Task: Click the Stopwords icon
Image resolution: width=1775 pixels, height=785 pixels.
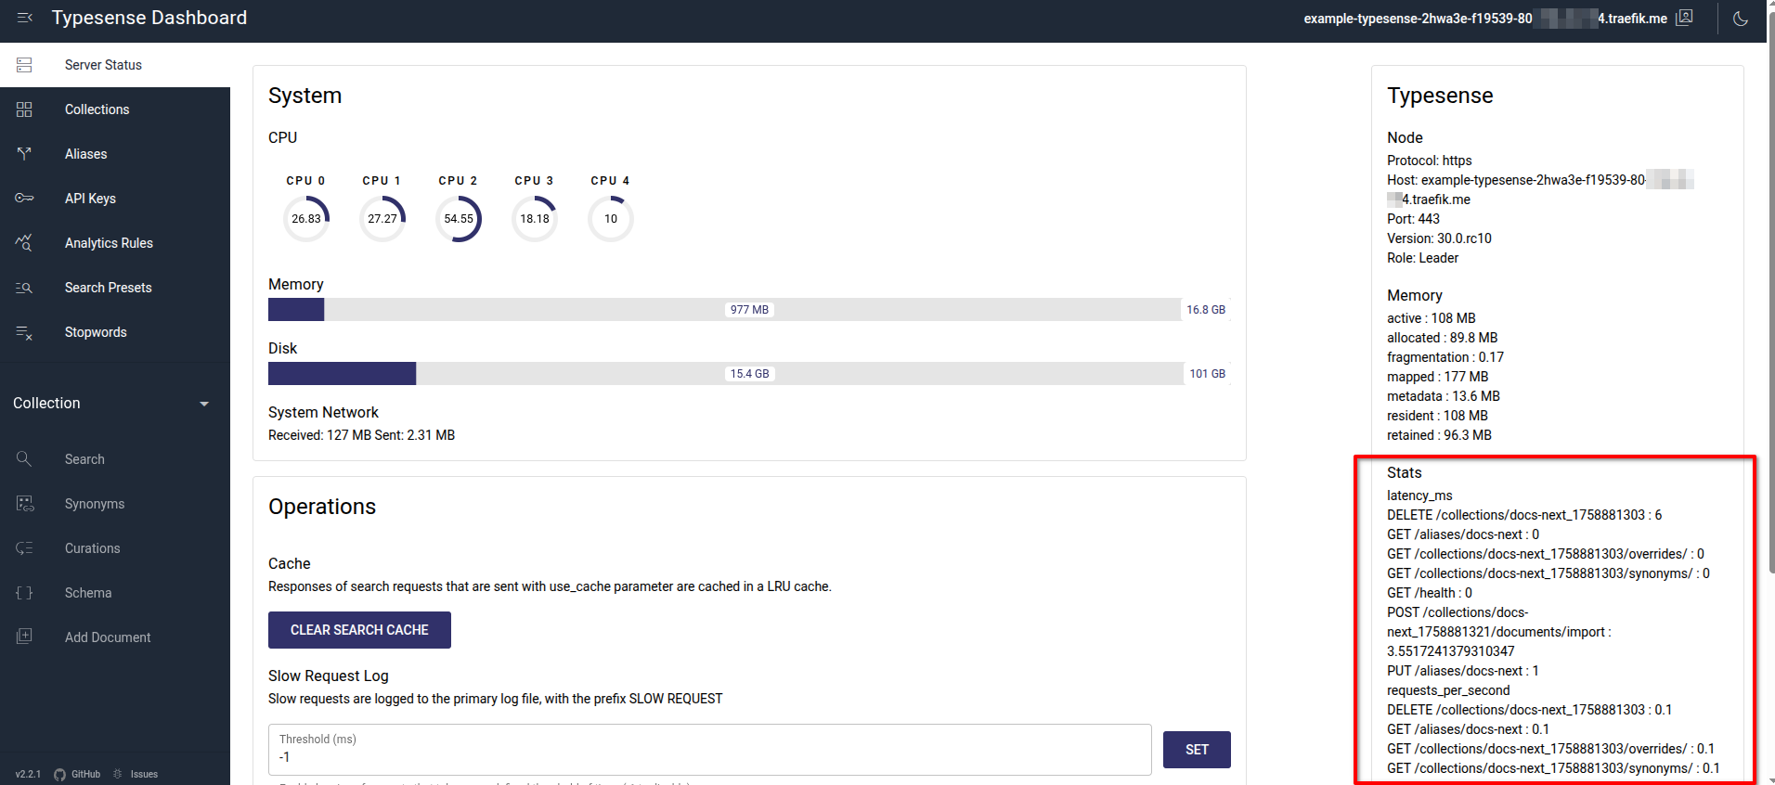Action: (x=24, y=332)
